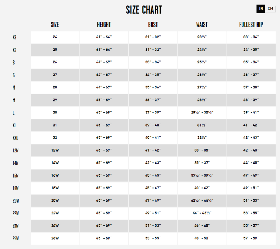Viewport: 280px width, 249px height.
Task: Click the 26W row label on the left
Action: 15,238
